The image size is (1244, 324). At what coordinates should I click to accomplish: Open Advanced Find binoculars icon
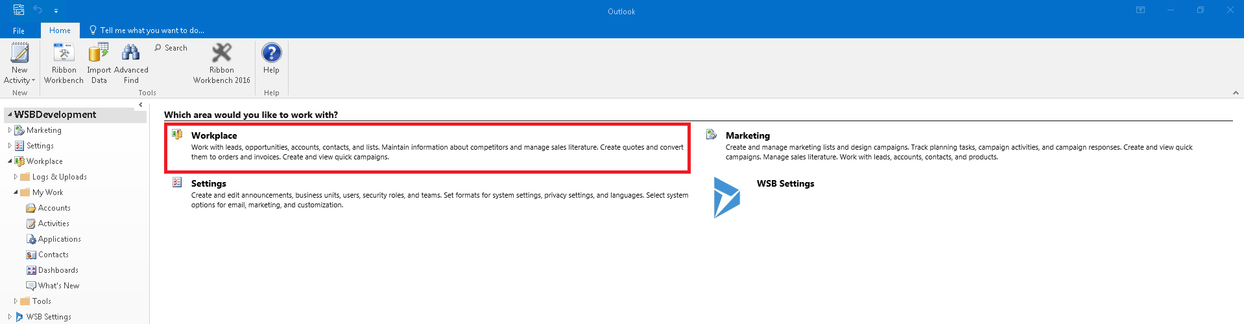click(x=131, y=53)
